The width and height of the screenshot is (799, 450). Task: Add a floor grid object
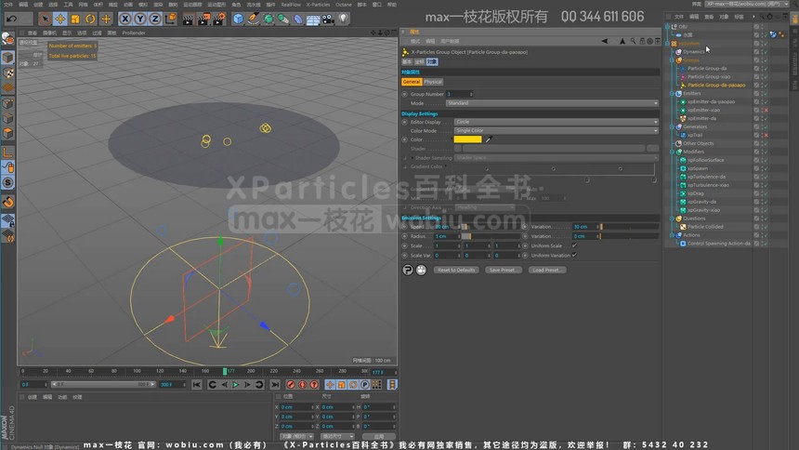313,20
